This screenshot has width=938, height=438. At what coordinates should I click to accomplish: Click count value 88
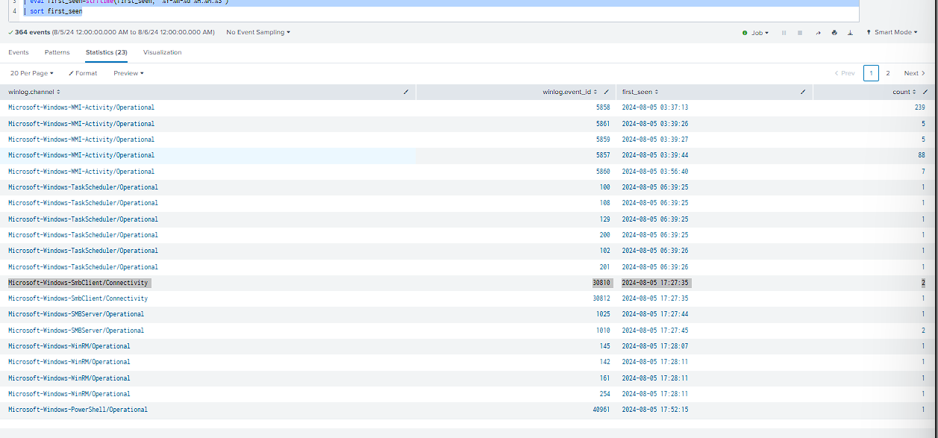(x=922, y=155)
